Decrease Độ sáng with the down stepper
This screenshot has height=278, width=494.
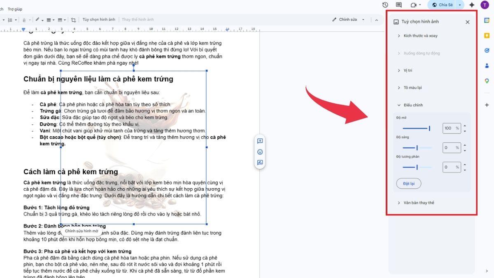point(465,150)
